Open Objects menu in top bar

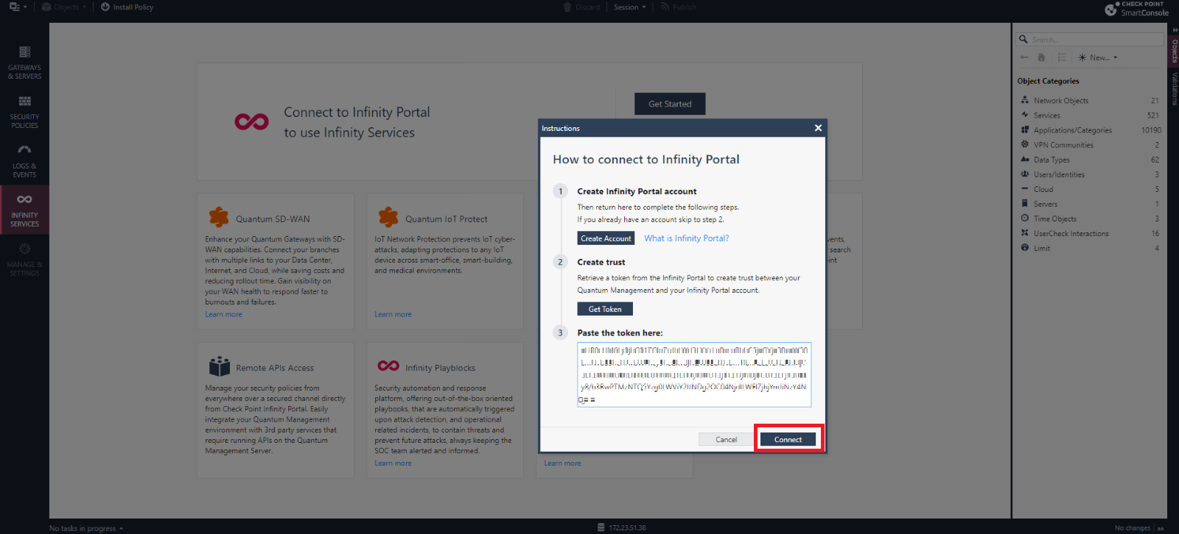coord(64,7)
